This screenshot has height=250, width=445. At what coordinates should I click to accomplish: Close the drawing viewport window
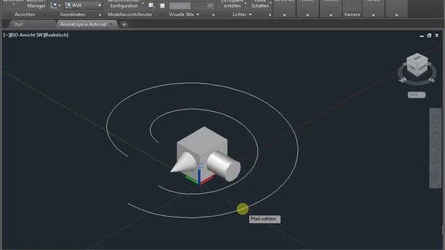[437, 35]
